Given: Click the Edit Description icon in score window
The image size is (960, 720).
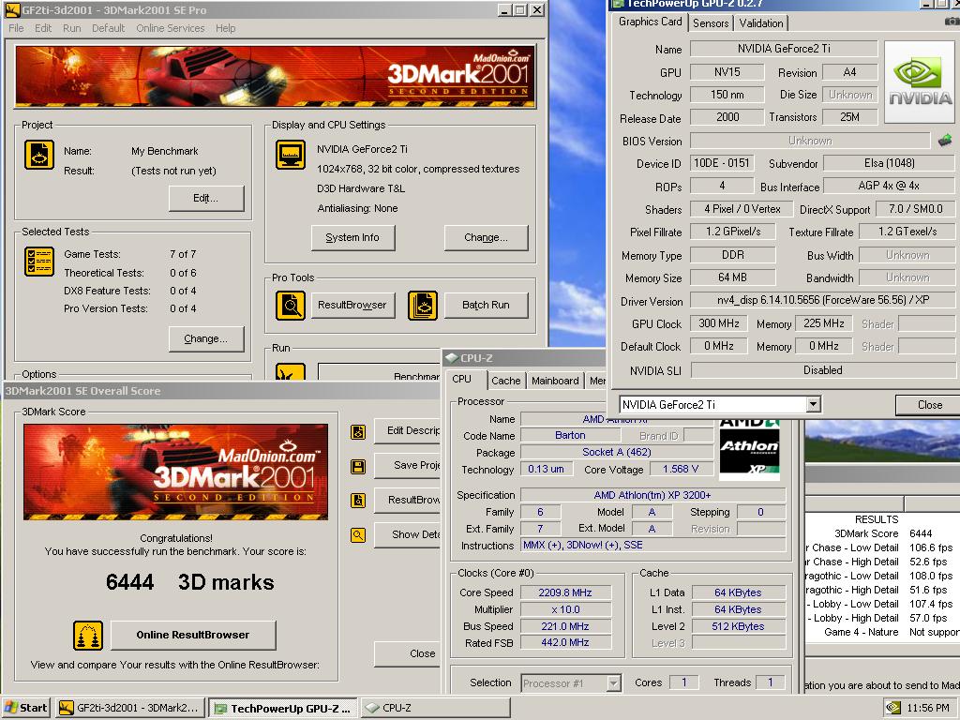Looking at the screenshot, I should [x=358, y=432].
